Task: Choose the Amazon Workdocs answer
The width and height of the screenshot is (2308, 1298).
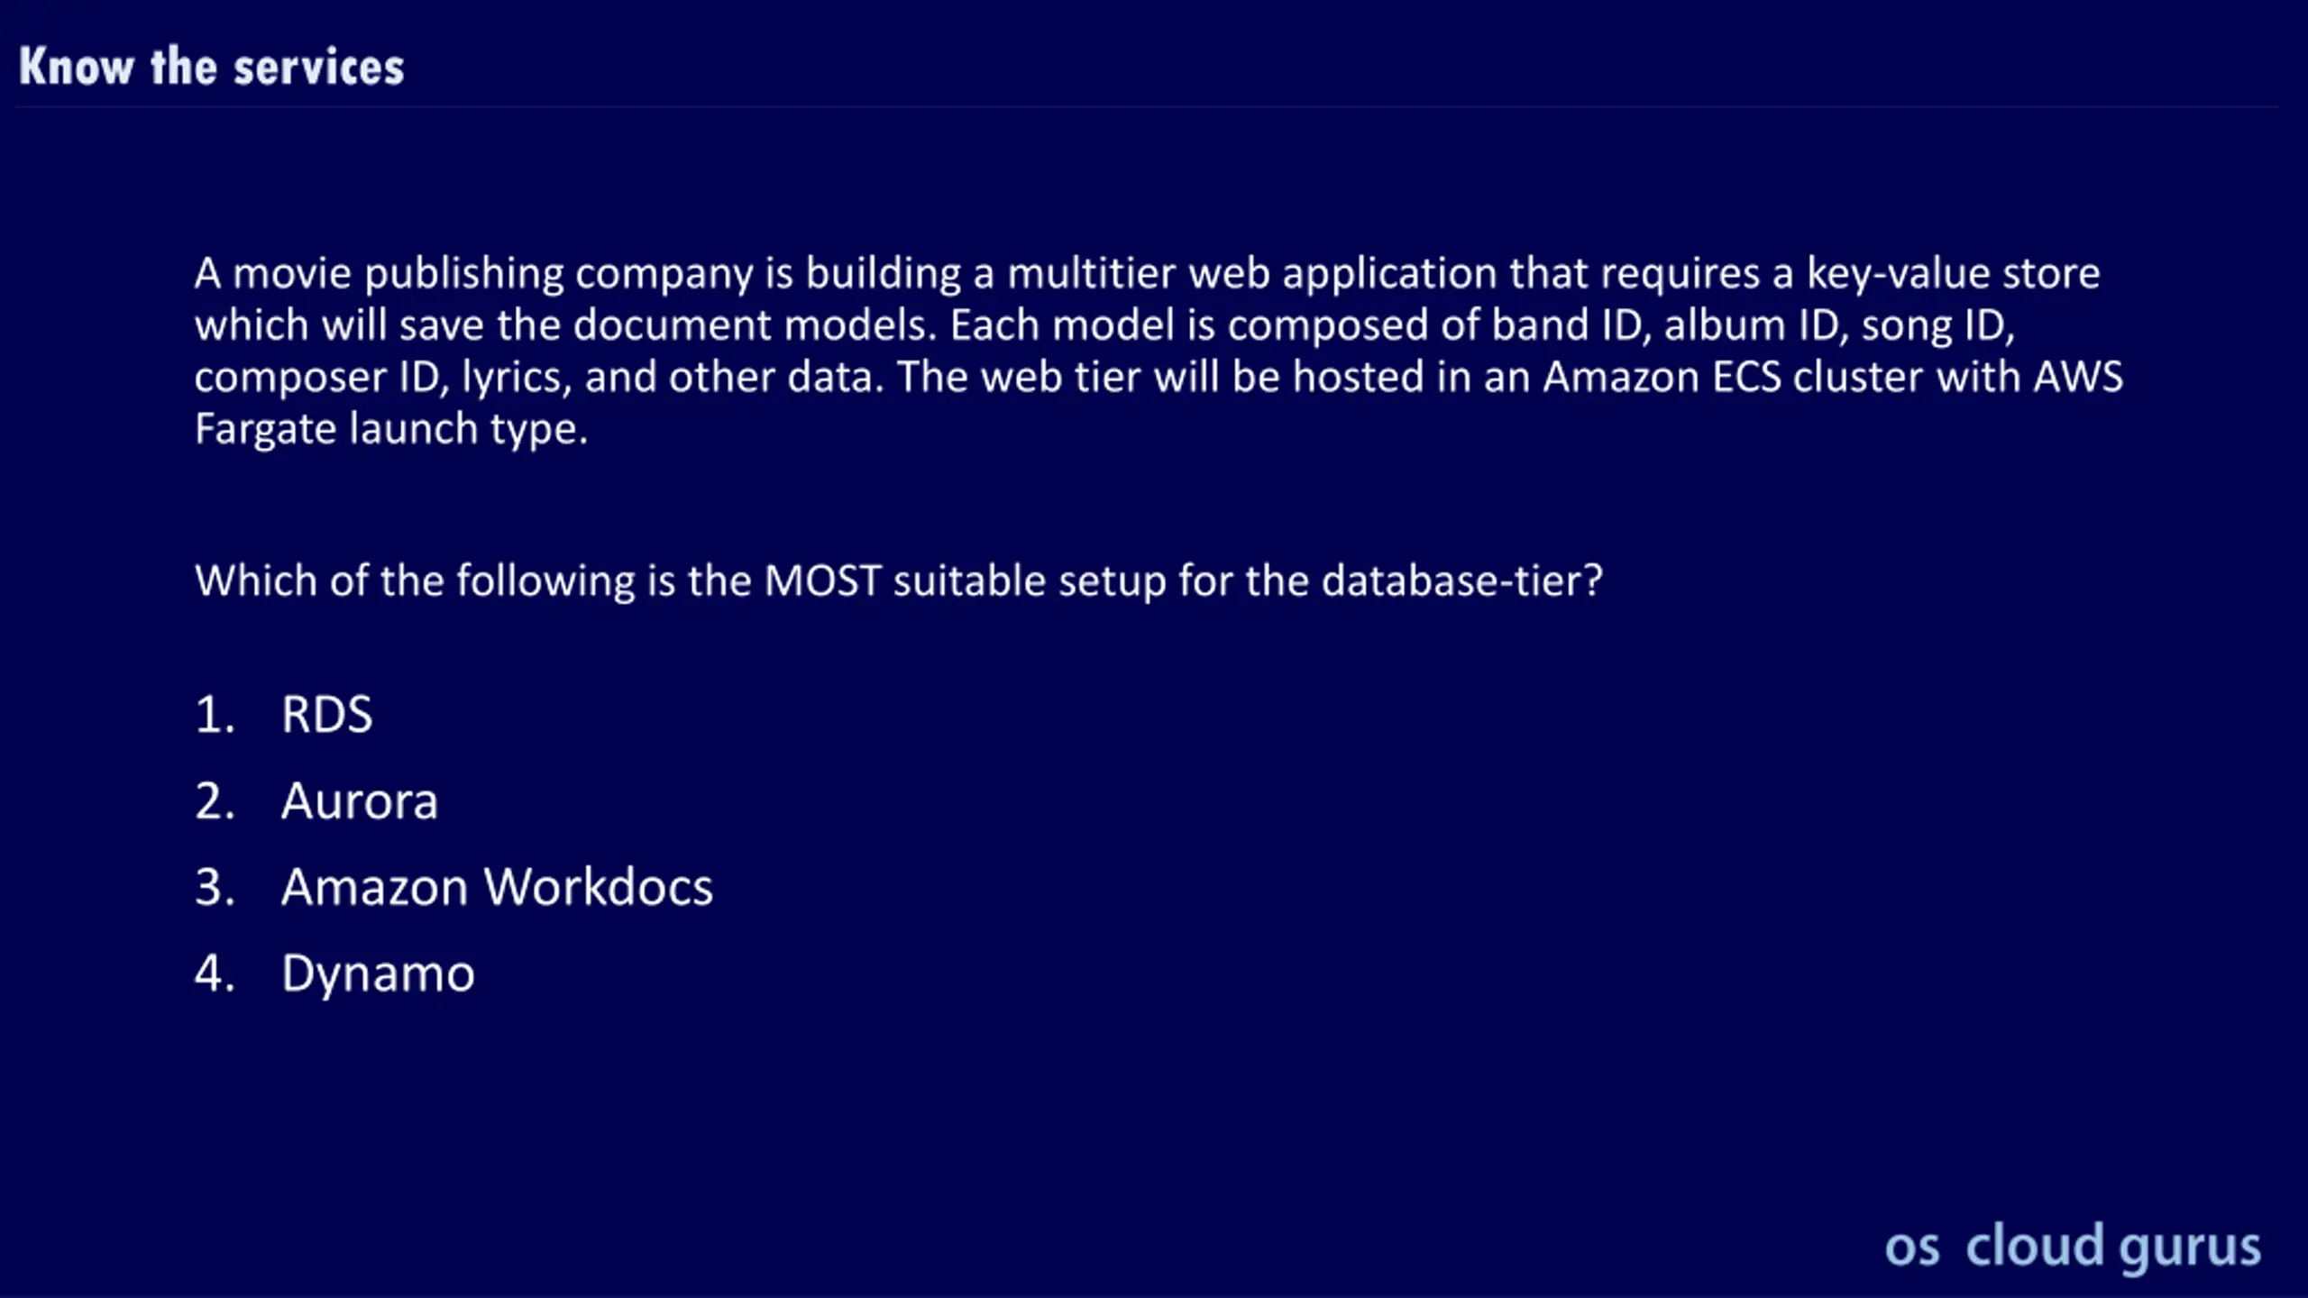Action: click(497, 887)
